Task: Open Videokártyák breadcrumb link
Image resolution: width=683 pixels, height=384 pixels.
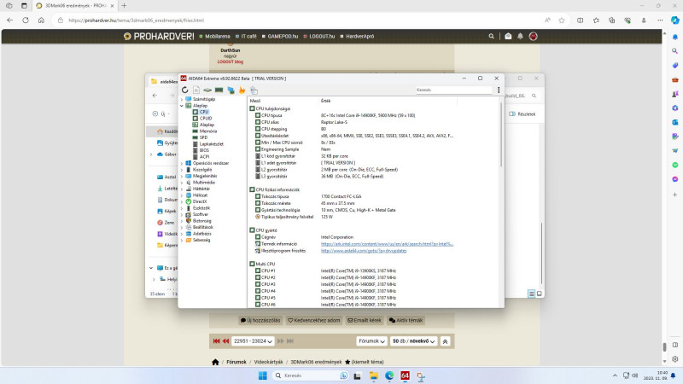Action: (x=268, y=362)
